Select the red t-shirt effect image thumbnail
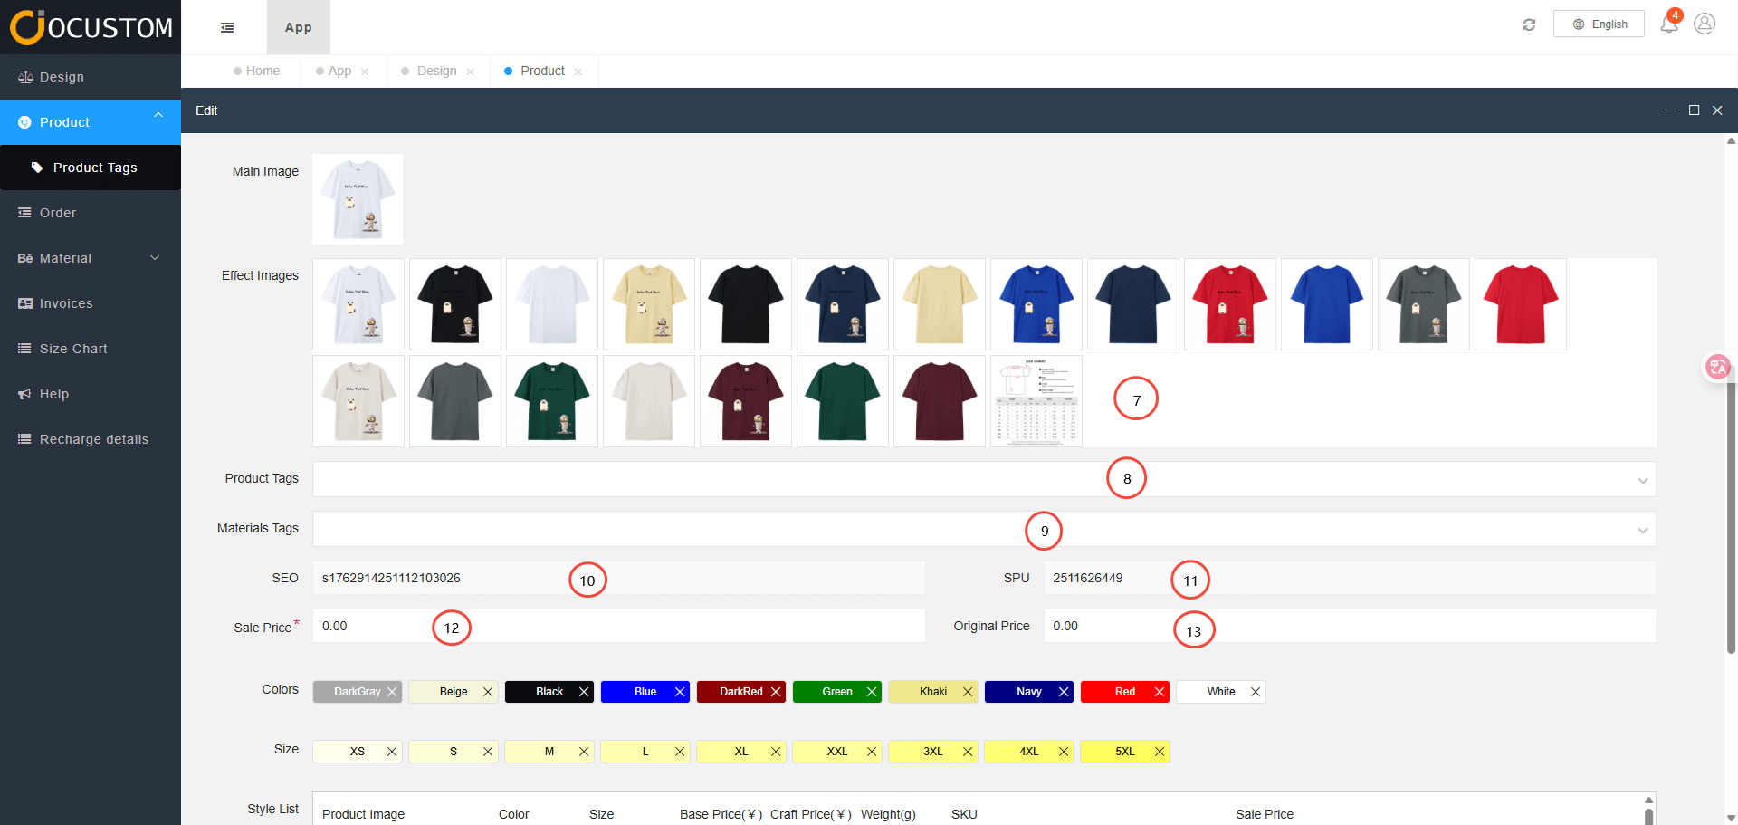 pos(1520,304)
